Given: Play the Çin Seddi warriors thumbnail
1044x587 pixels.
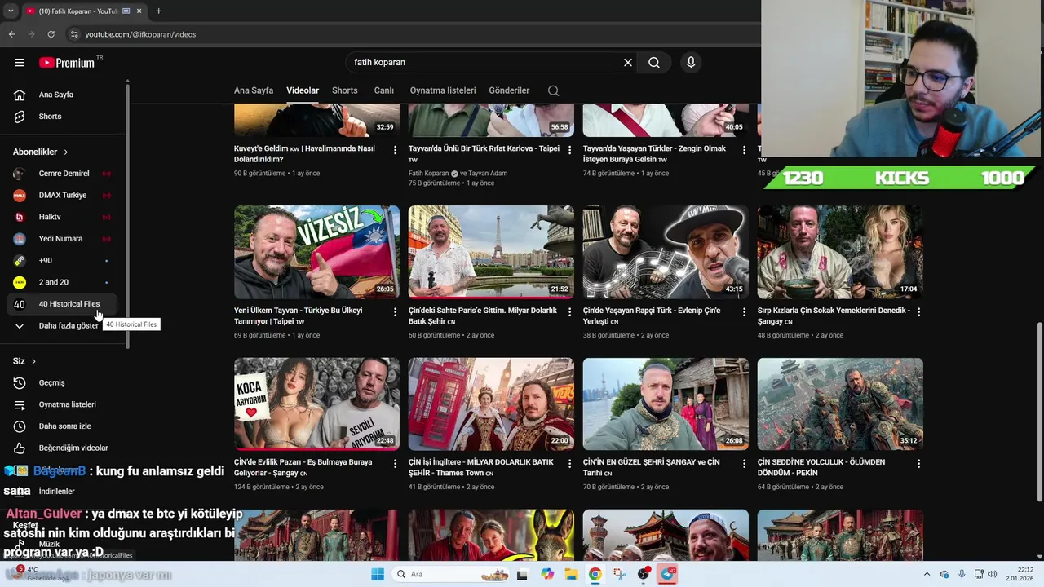Looking at the screenshot, I should [x=840, y=404].
